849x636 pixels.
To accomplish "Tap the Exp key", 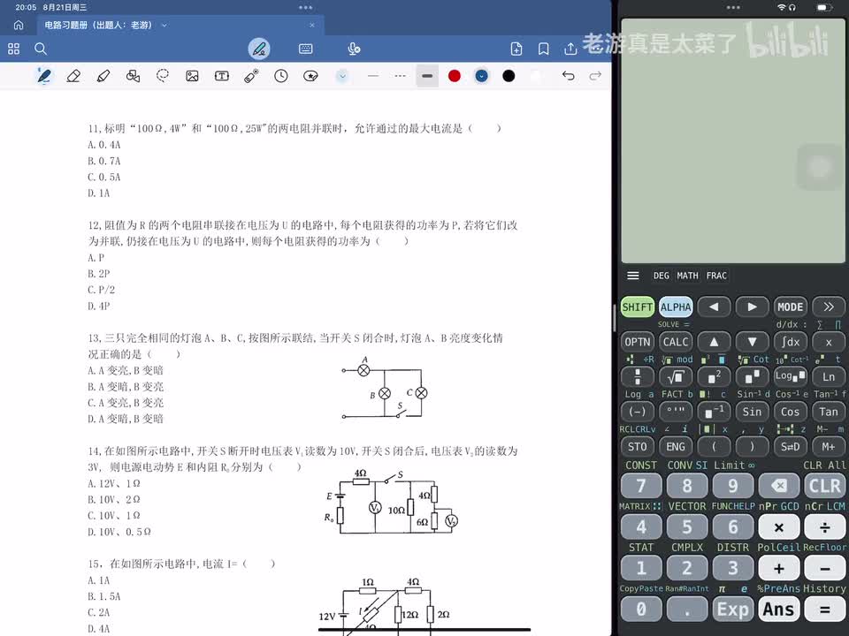I will 732,609.
